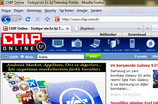Viewport: 158px width, 104px height.
Task: Open the Düzen menu
Action: [19, 11]
